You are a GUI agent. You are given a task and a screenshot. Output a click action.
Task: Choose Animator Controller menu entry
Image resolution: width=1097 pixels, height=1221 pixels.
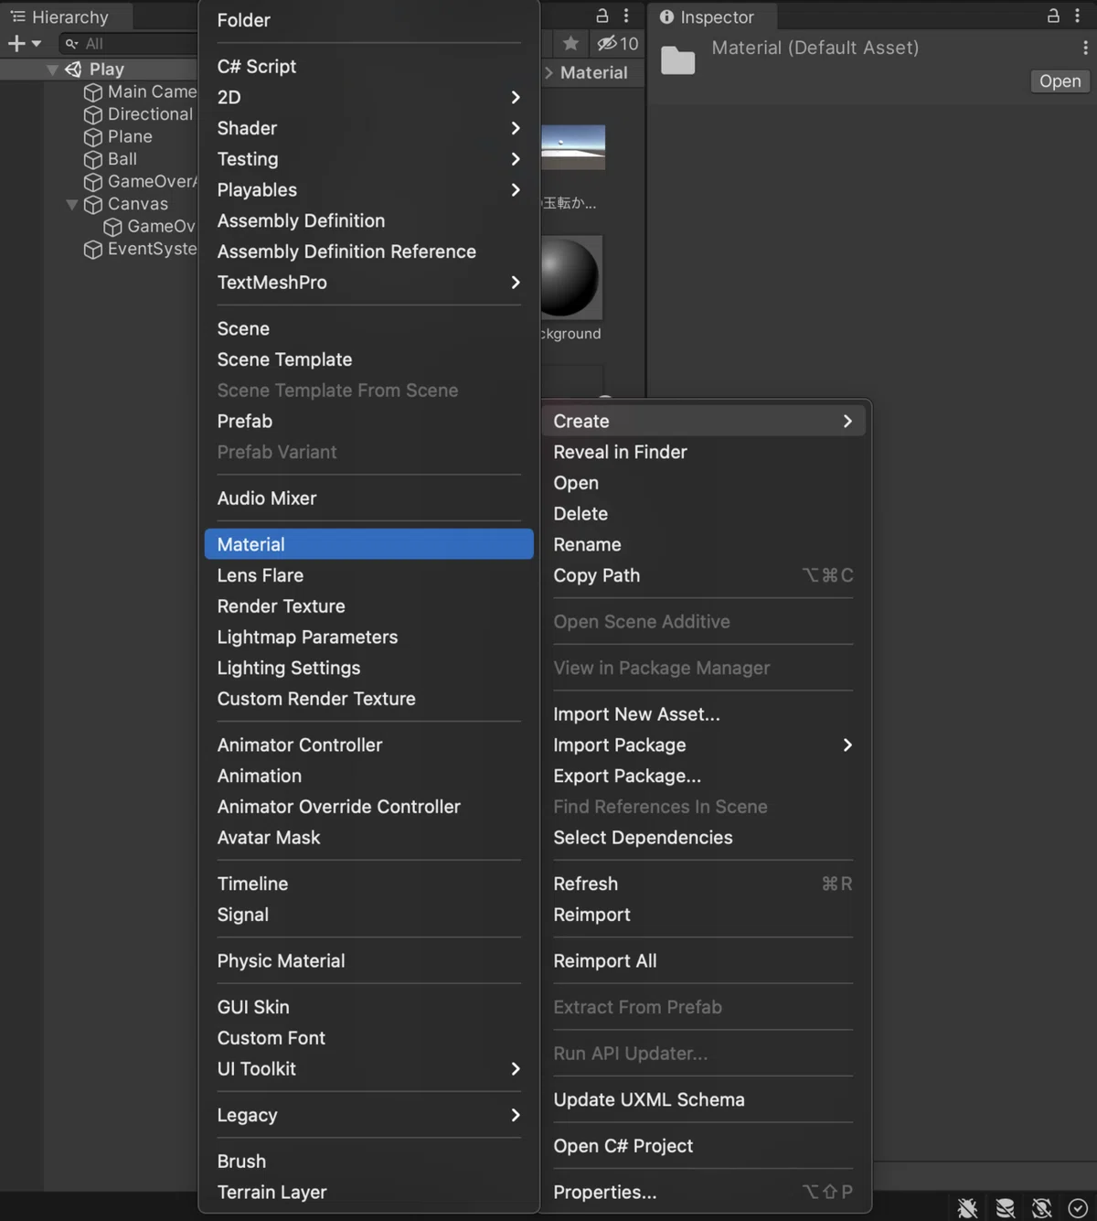point(368,745)
